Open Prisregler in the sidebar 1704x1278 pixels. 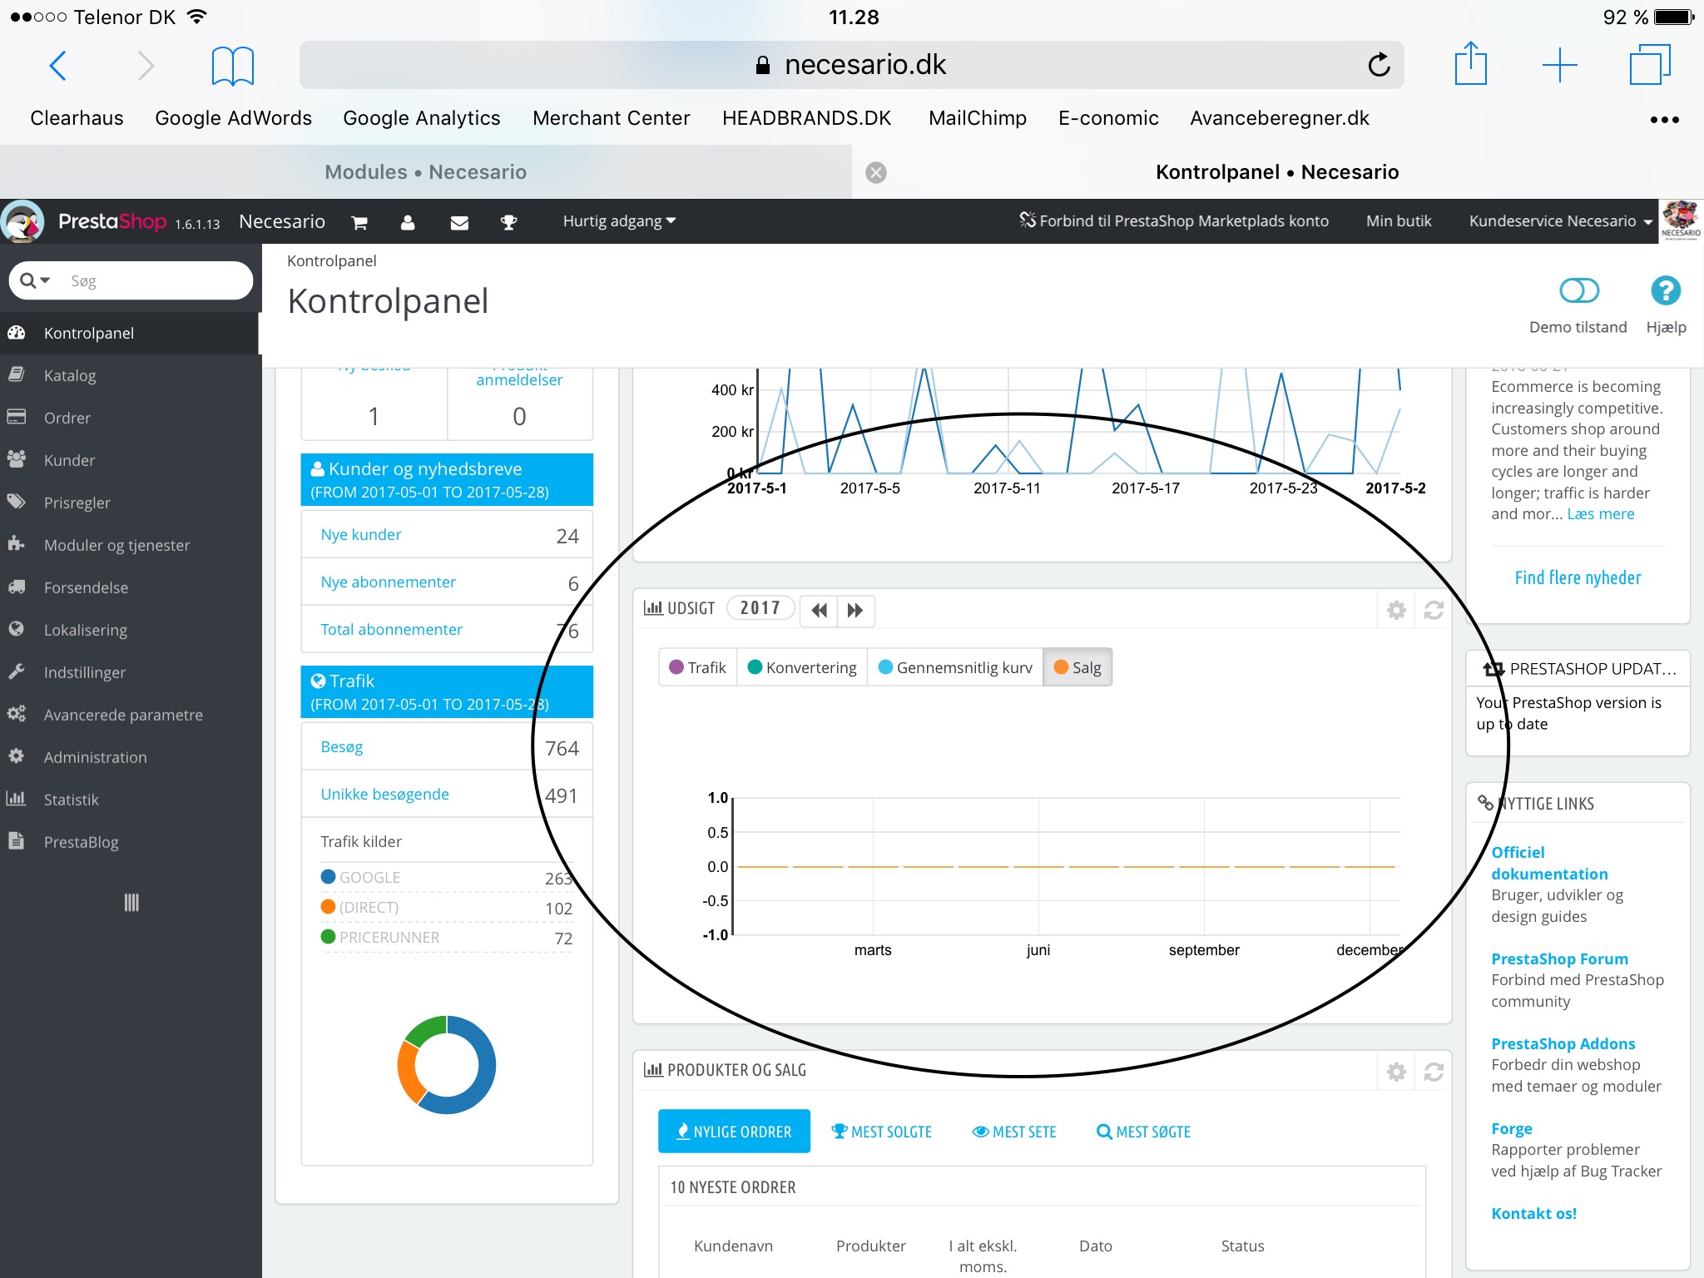(x=131, y=503)
